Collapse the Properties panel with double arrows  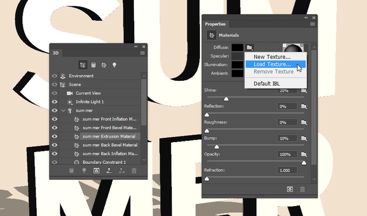coord(306,17)
